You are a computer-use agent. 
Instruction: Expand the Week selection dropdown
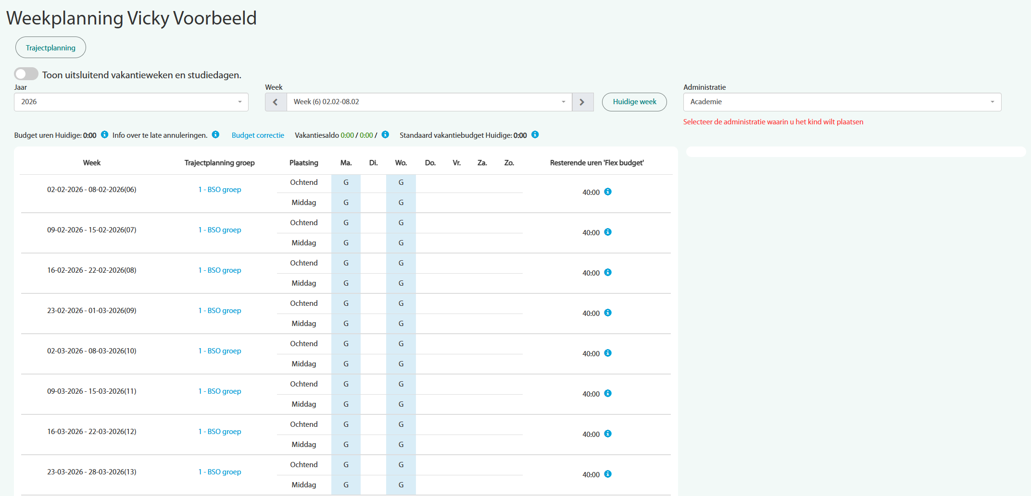(429, 102)
